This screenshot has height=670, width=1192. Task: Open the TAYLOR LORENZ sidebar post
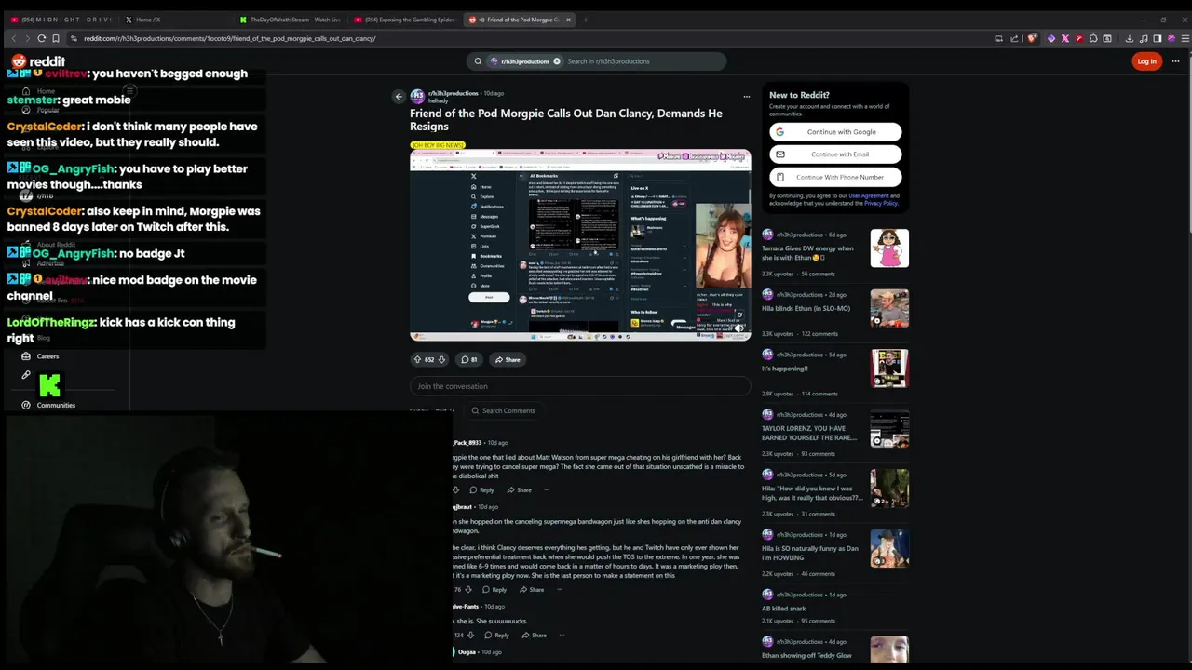(810, 433)
